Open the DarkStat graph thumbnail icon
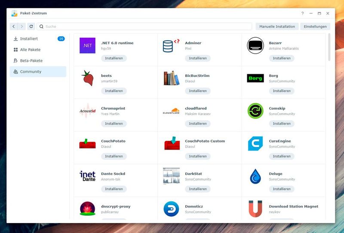 (171, 176)
